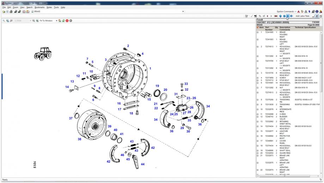Click the blue info circle icon
The height and width of the screenshot is (183, 324).
click(317, 12)
